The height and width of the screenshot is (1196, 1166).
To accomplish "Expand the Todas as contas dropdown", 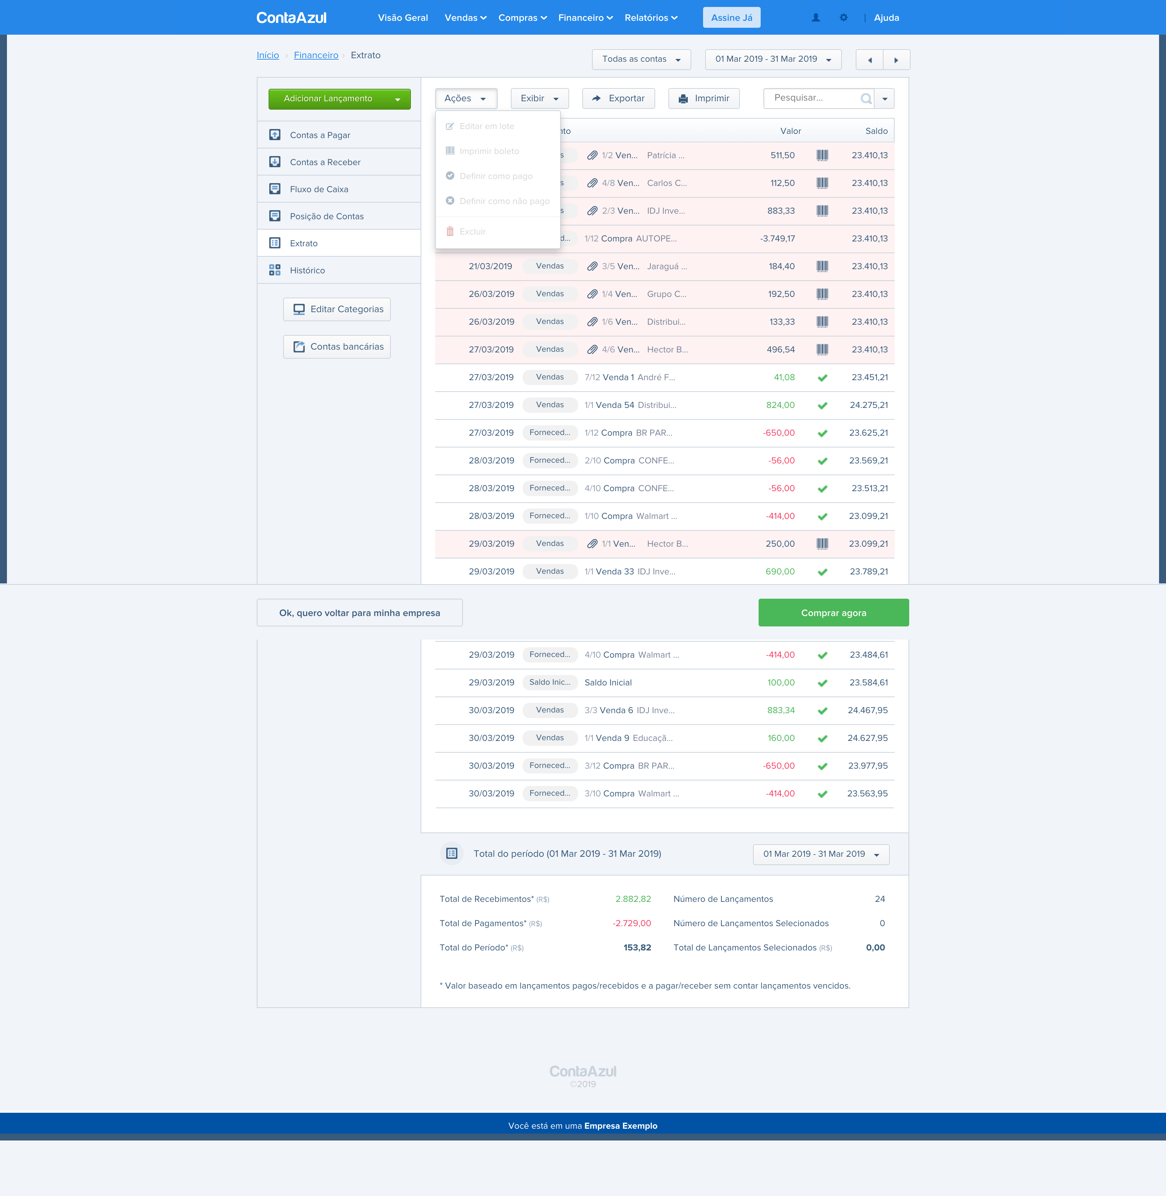I will (x=641, y=59).
